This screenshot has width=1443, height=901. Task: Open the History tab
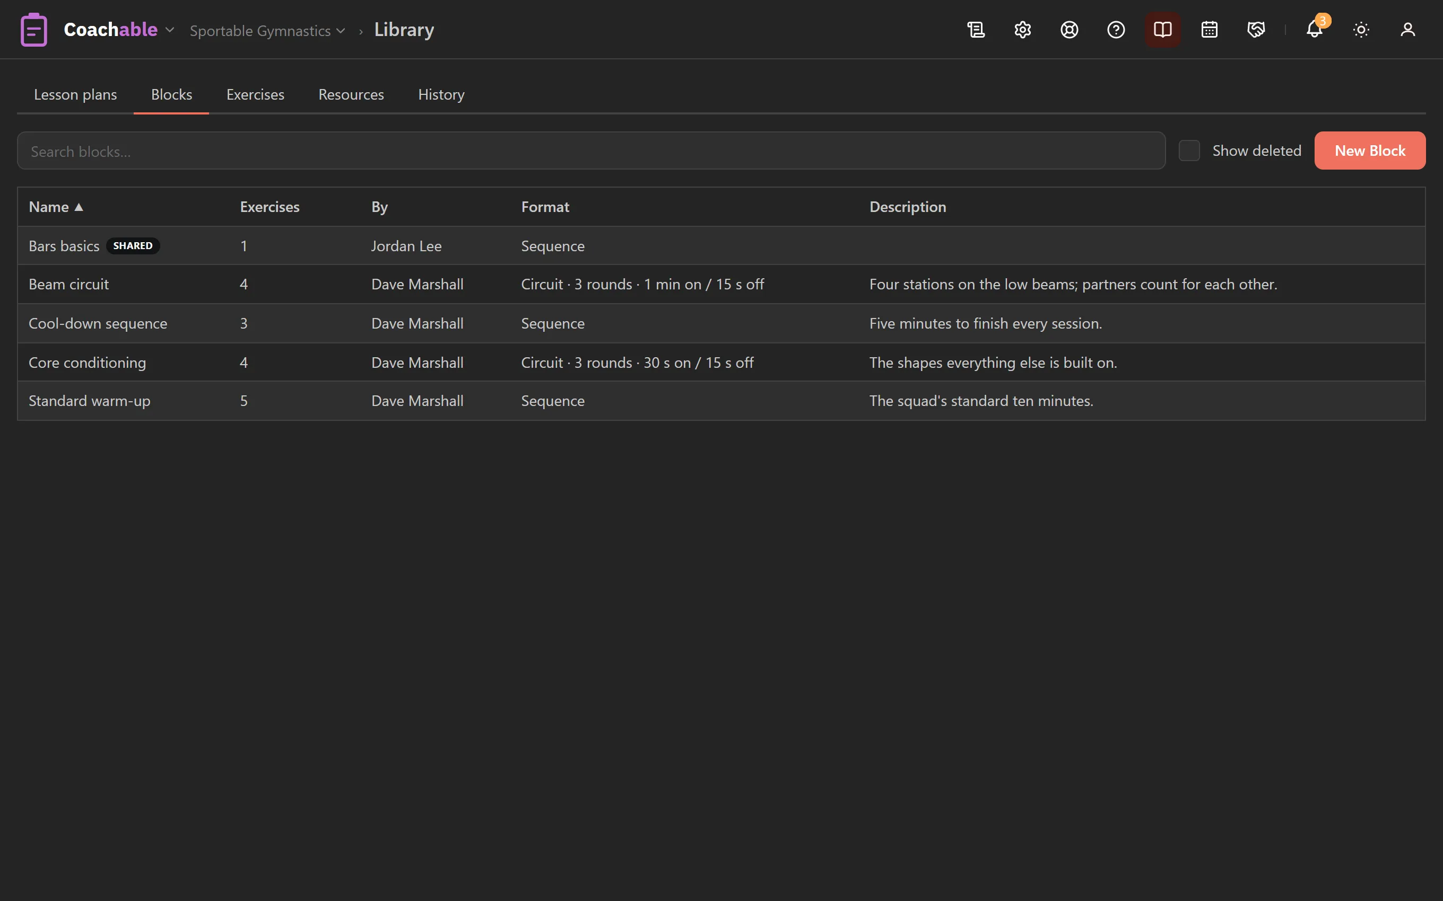[441, 94]
